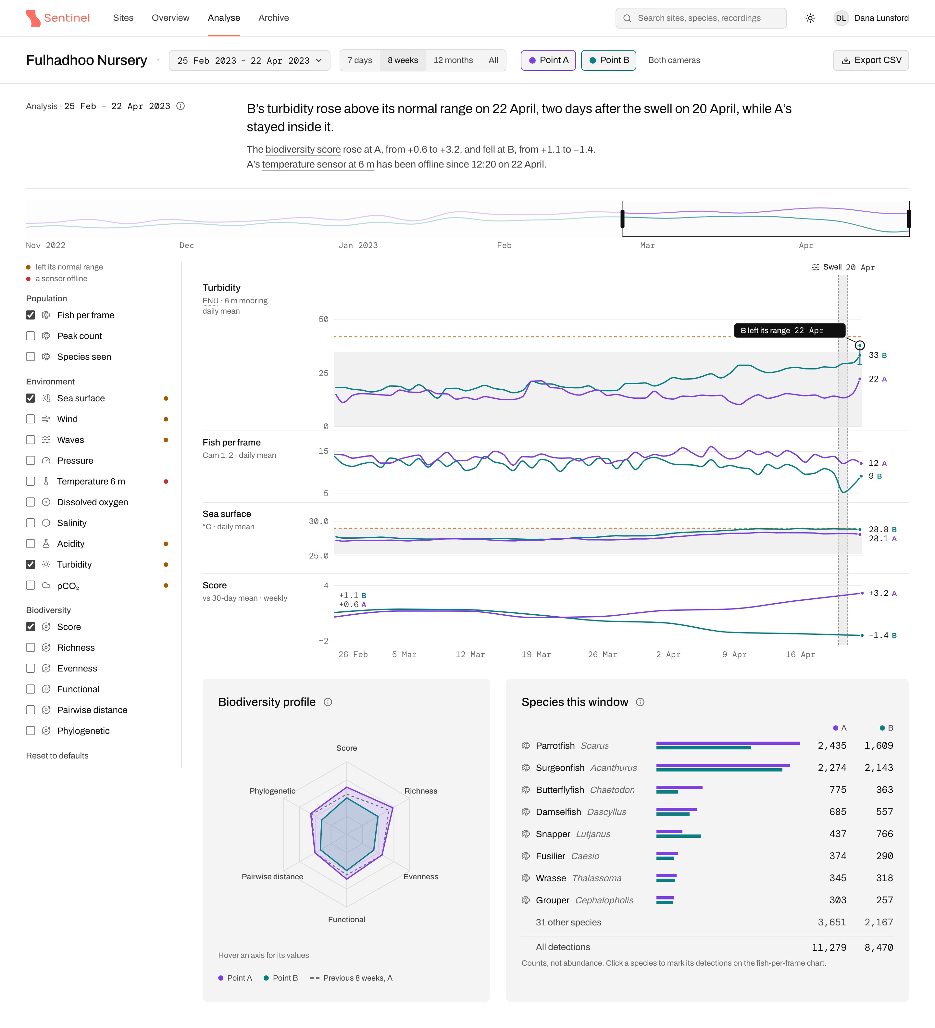Enable the Peak count checkbox

(31, 336)
